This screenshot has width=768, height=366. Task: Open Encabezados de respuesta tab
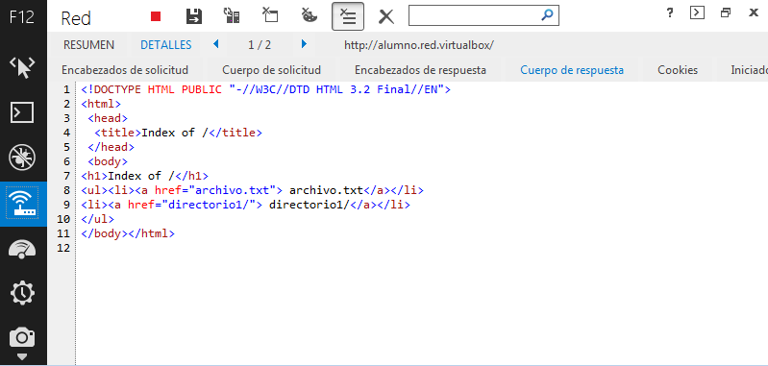point(420,70)
